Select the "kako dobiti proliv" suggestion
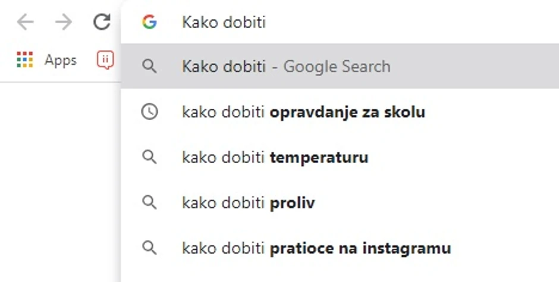The width and height of the screenshot is (559, 282). click(248, 203)
